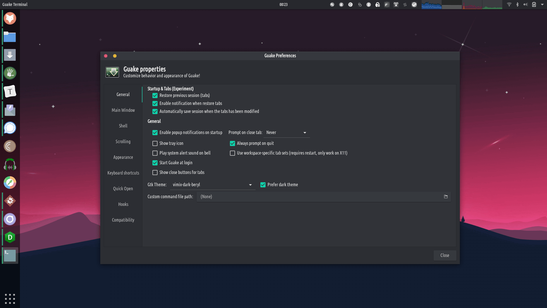
Task: Open the Wi-Fi status icon
Action: tap(509, 5)
